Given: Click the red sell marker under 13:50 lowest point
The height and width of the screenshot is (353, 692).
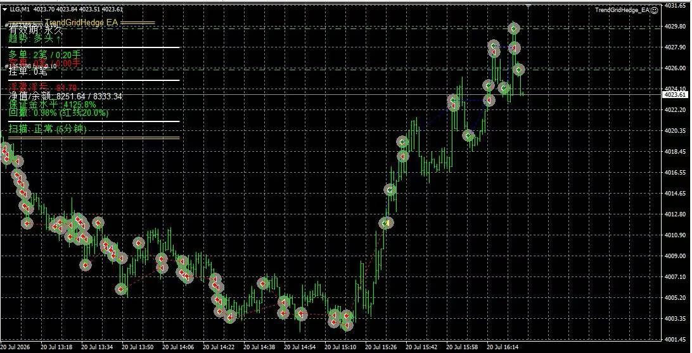Looking at the screenshot, I should [x=122, y=290].
